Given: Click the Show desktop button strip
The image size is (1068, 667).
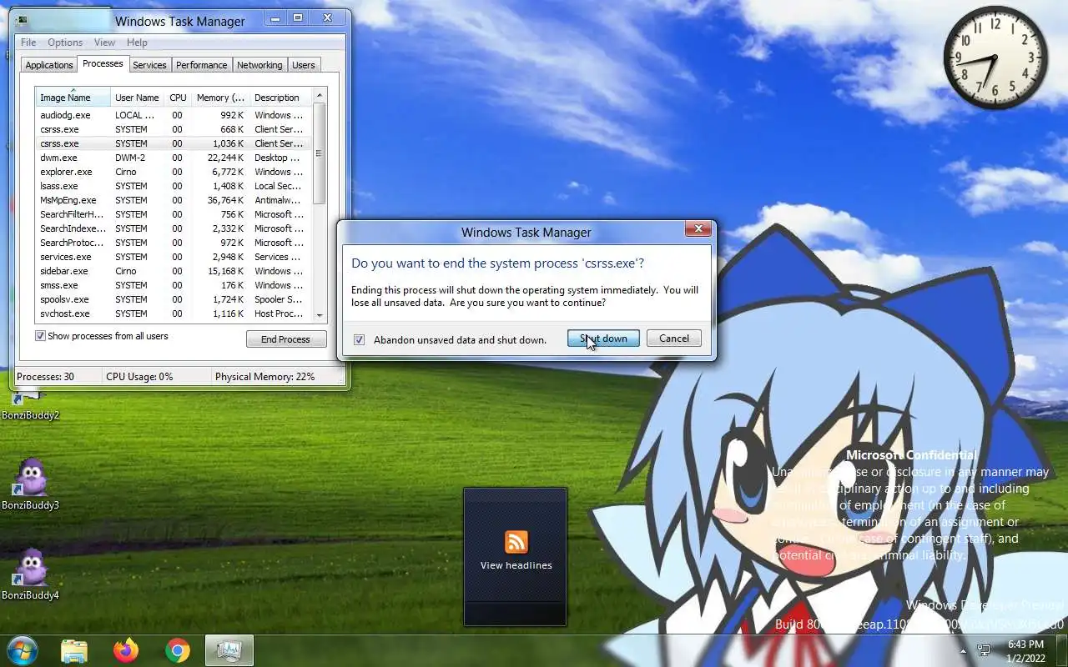Looking at the screenshot, I should tap(1063, 651).
